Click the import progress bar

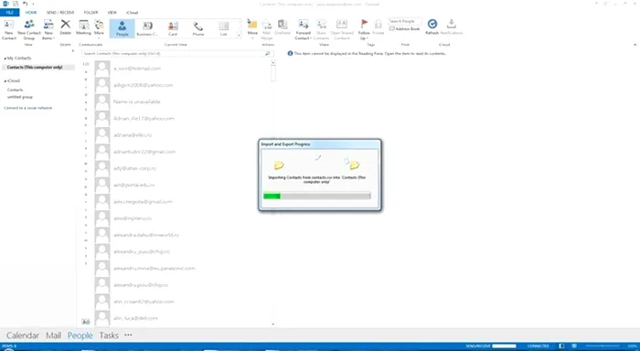click(x=317, y=196)
